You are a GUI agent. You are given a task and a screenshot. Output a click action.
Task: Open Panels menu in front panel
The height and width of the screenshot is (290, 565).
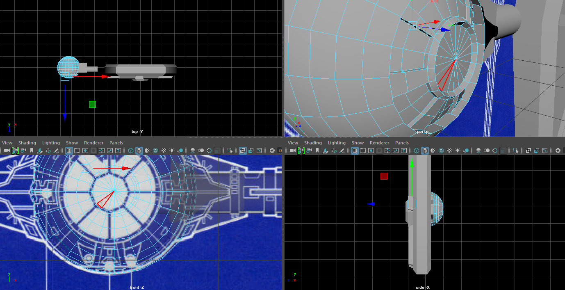116,143
